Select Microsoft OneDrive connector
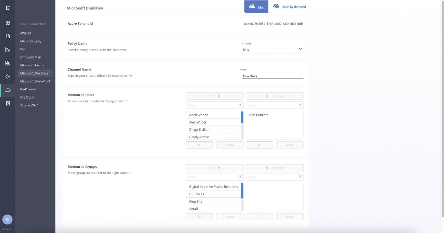444x233 pixels. [x=35, y=73]
